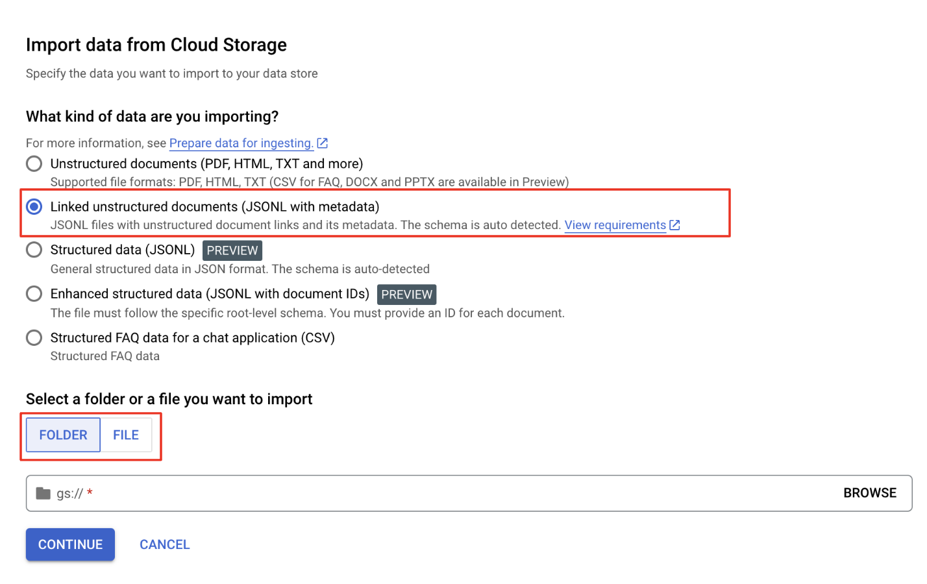Switch to the FILE tab
The height and width of the screenshot is (584, 927).
(126, 435)
